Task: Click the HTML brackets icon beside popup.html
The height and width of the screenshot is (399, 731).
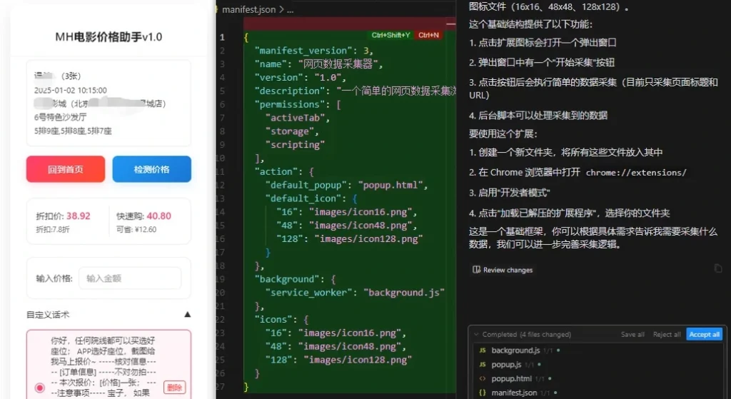Action: coord(483,378)
